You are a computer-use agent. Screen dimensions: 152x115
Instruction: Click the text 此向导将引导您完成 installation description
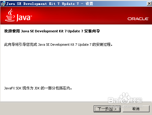58,45
